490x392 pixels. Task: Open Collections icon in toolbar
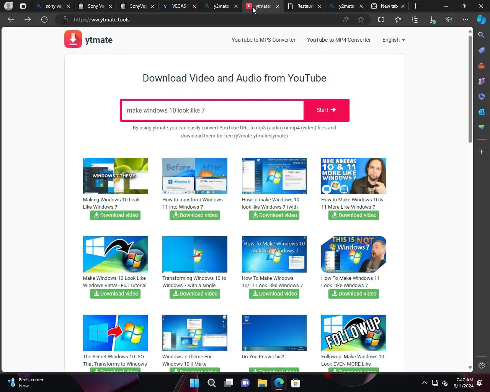coord(415,20)
